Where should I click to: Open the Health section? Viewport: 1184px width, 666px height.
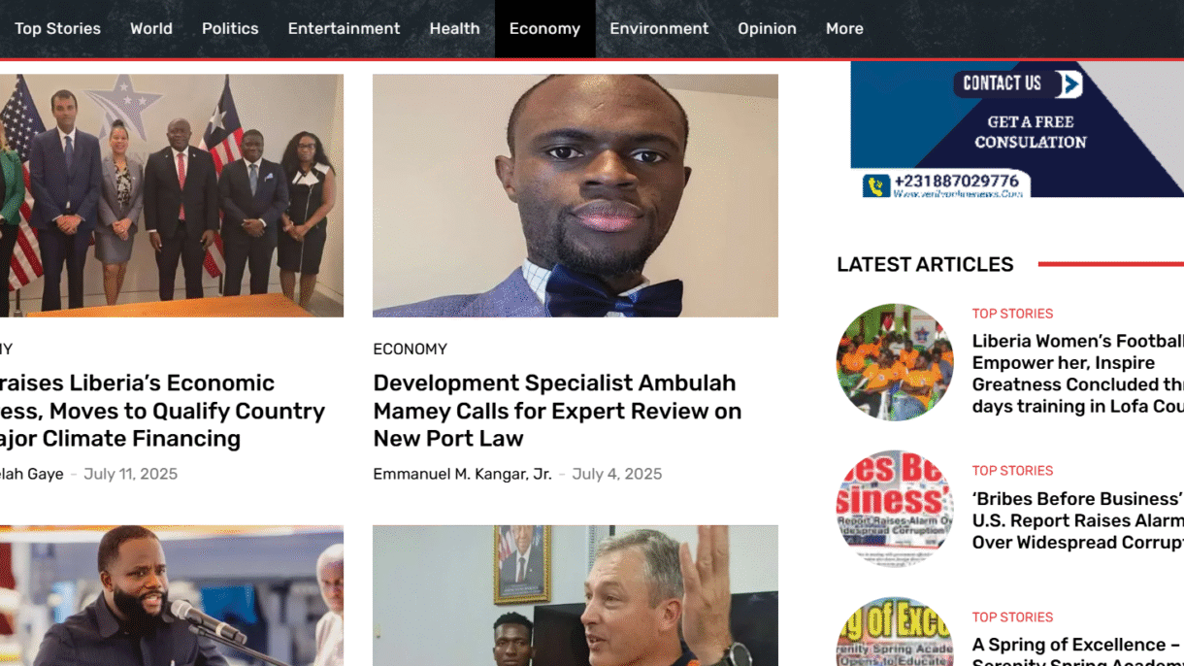click(454, 28)
